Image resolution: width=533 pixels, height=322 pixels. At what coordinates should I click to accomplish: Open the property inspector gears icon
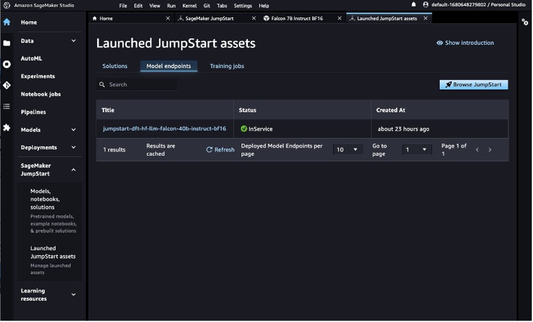525,22
